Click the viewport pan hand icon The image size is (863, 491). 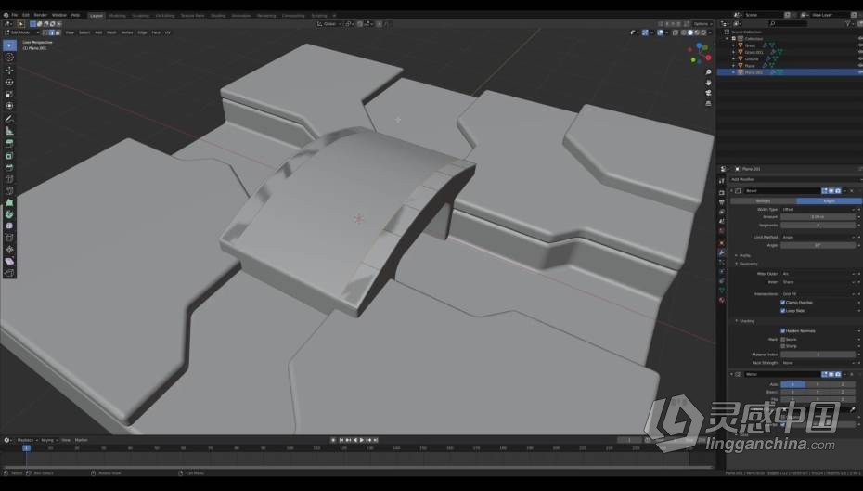tap(708, 83)
